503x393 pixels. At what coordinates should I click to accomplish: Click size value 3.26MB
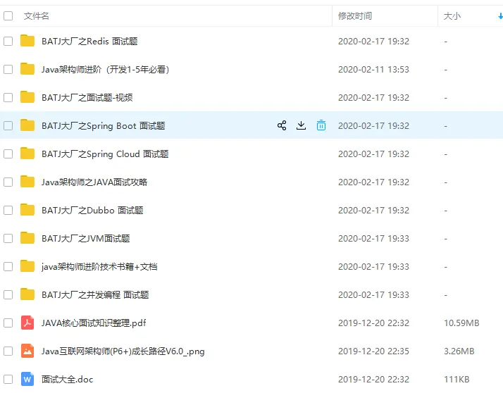pyautogui.click(x=459, y=351)
